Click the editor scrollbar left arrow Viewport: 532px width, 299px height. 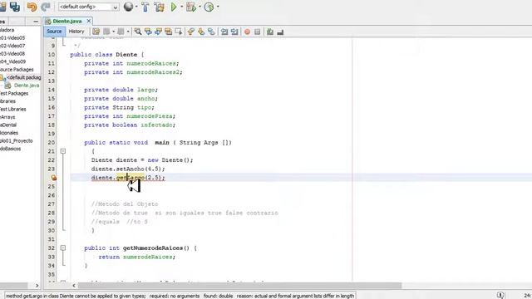(74, 286)
